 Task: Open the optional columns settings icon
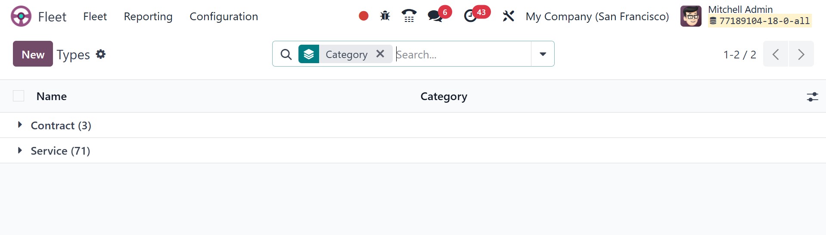(812, 97)
